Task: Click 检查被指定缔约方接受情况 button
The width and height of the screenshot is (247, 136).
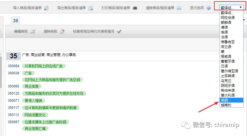Action: click(94, 31)
